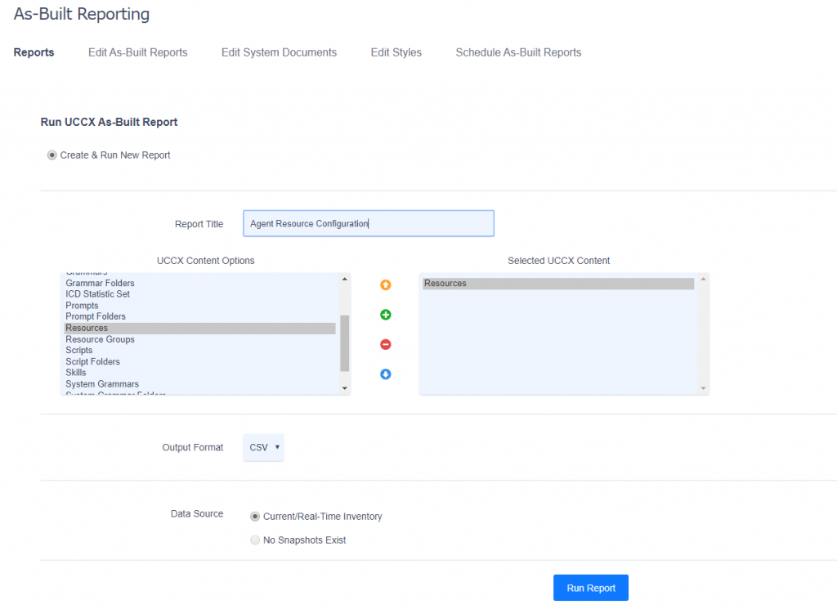Select System Grammars option

click(200, 384)
